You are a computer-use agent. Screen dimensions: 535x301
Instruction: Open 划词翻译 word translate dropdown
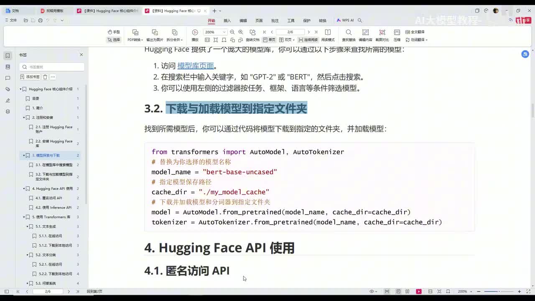click(x=416, y=40)
